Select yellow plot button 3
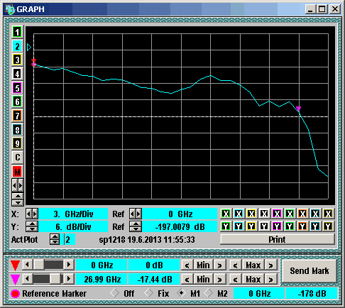 17,60
